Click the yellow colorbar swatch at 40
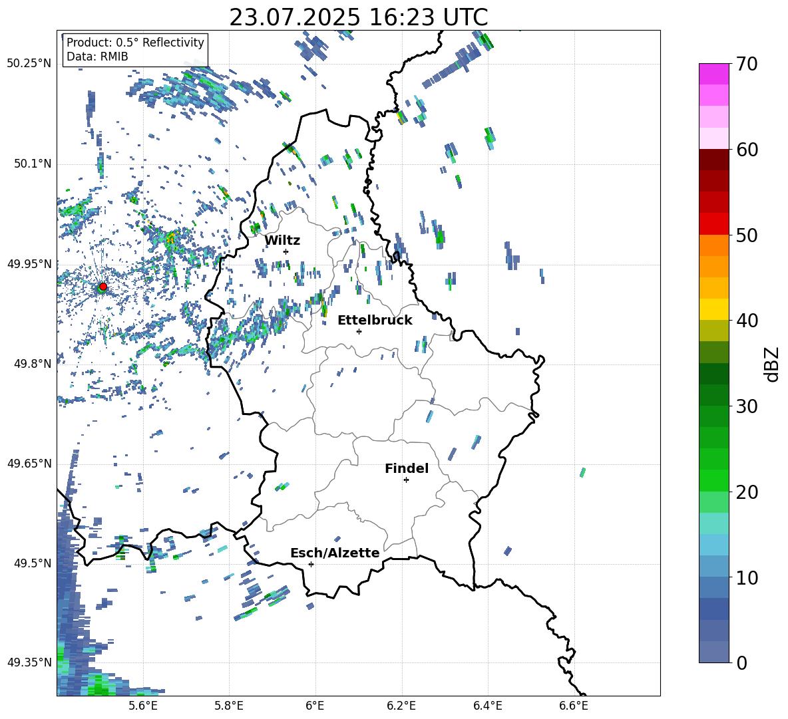The width and height of the screenshot is (788, 719). pyautogui.click(x=713, y=310)
